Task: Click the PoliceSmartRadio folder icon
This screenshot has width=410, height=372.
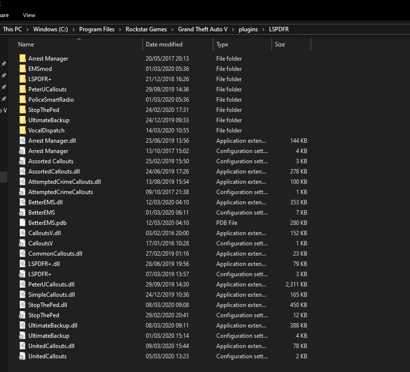Action: click(x=23, y=100)
